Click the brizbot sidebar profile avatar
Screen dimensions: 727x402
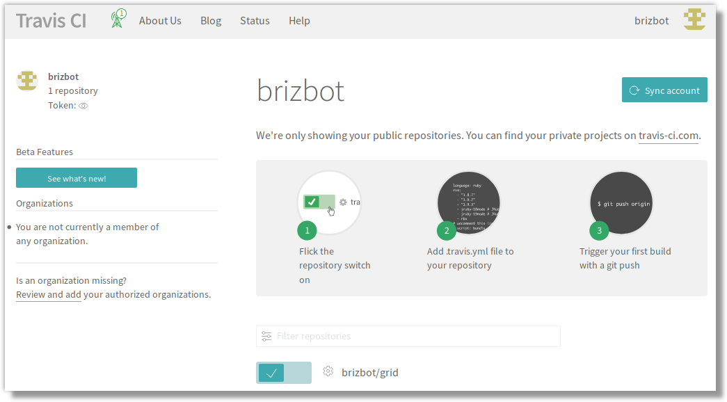[x=27, y=81]
